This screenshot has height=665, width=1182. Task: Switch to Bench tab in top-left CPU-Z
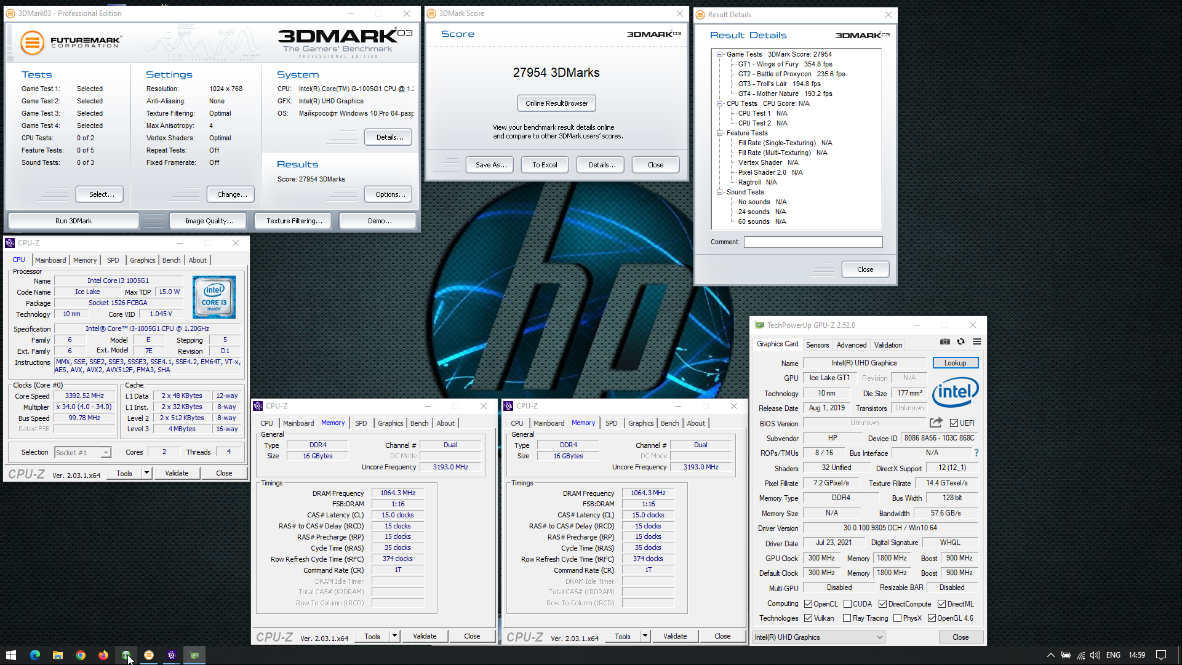(171, 260)
